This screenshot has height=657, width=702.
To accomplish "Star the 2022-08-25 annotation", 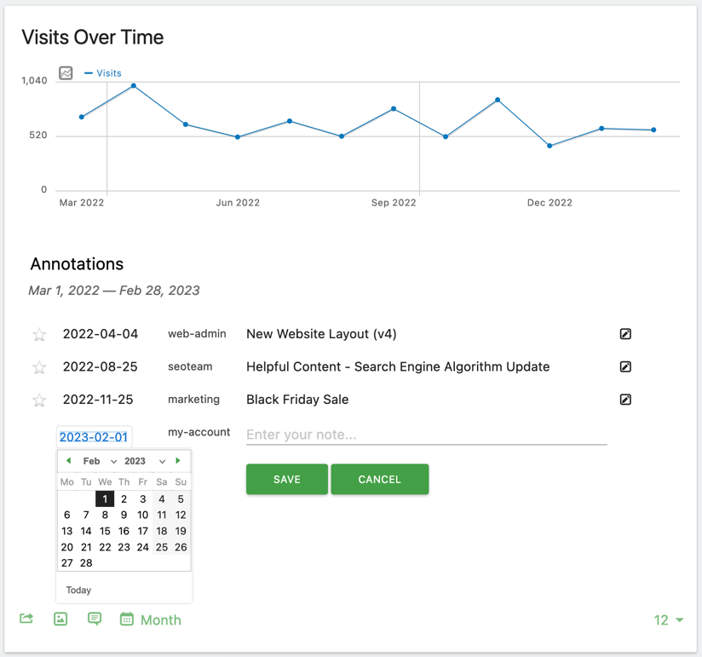I will click(x=39, y=367).
